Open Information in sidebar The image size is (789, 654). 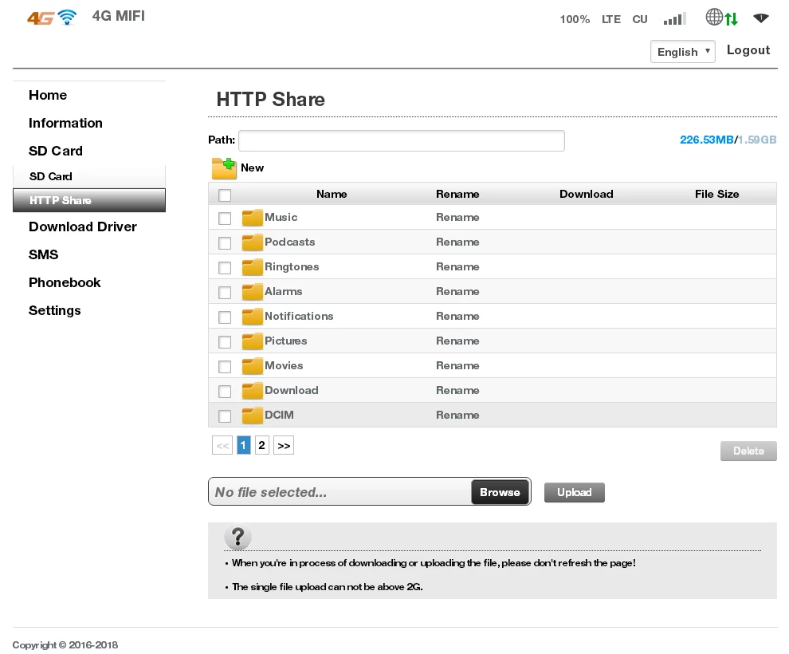[x=65, y=124]
